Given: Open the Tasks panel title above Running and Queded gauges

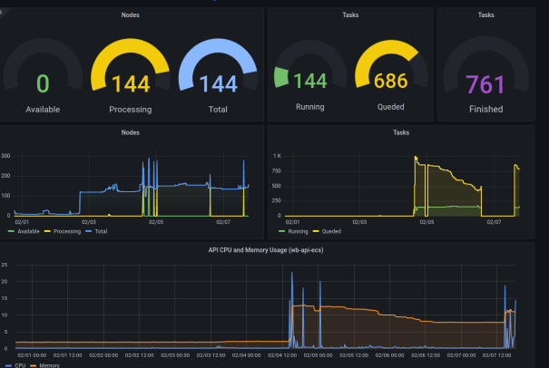Looking at the screenshot, I should (350, 15).
